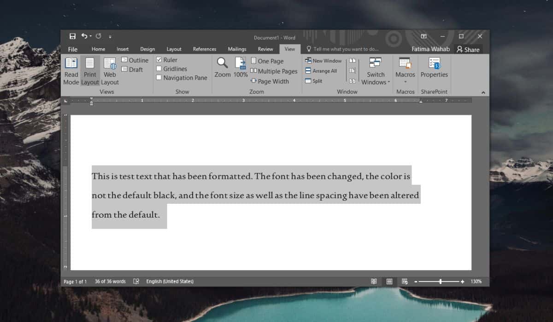The width and height of the screenshot is (553, 322).
Task: Open the File menu
Action: click(72, 49)
